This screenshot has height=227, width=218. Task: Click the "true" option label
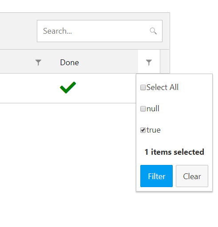point(154,130)
